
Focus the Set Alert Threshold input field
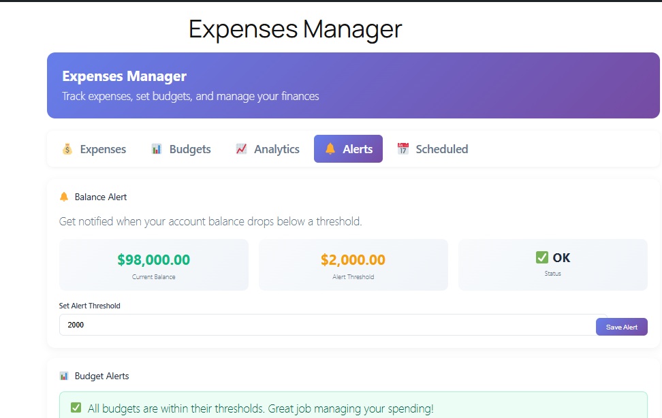(327, 325)
